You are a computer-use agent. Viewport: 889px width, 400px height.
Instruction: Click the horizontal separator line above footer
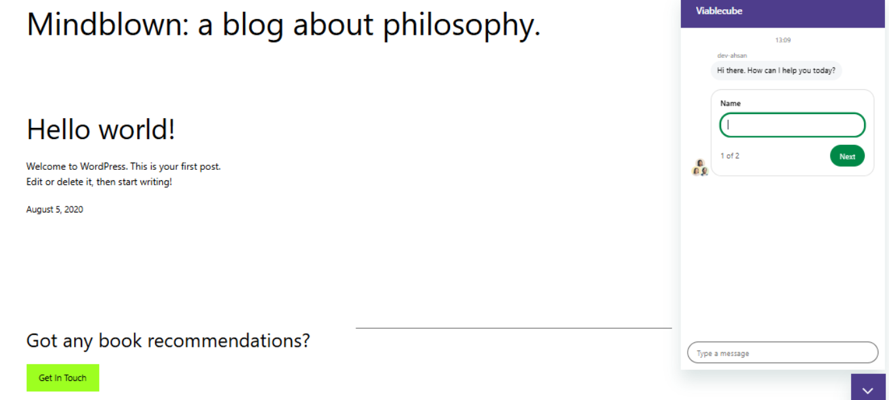pyautogui.click(x=513, y=328)
